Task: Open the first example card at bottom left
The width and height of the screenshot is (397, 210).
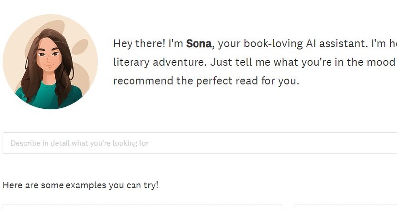Action: 142,207
